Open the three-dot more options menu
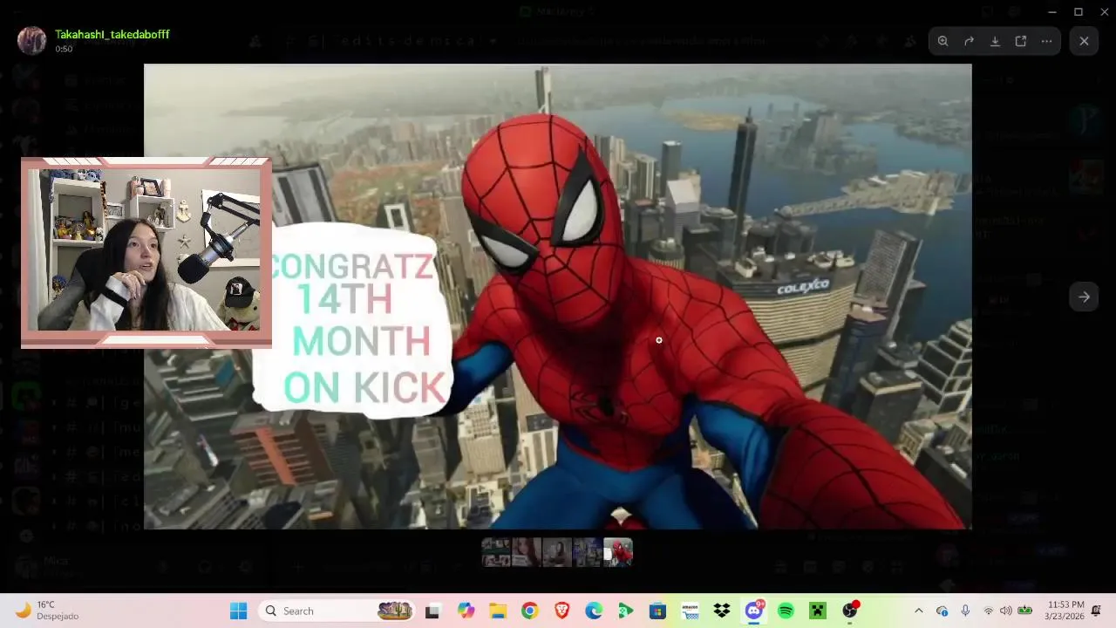This screenshot has height=628, width=1116. (1047, 41)
